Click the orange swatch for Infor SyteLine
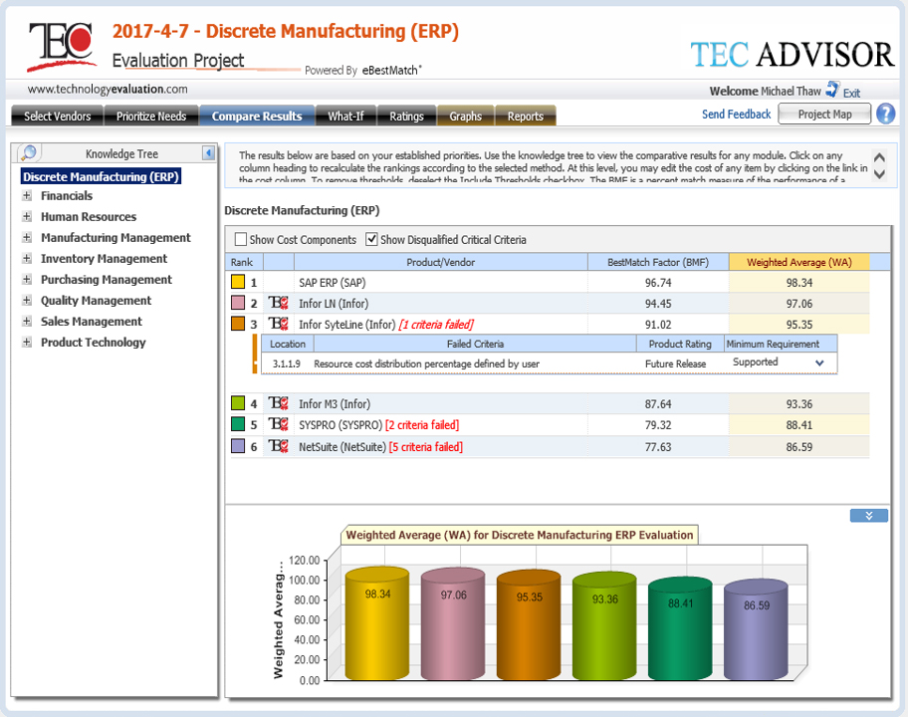 (238, 324)
